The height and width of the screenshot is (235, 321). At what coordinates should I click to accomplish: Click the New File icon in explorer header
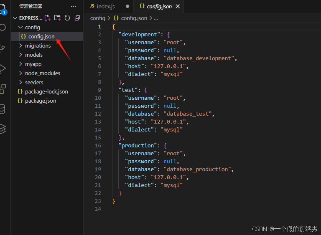[x=48, y=18]
